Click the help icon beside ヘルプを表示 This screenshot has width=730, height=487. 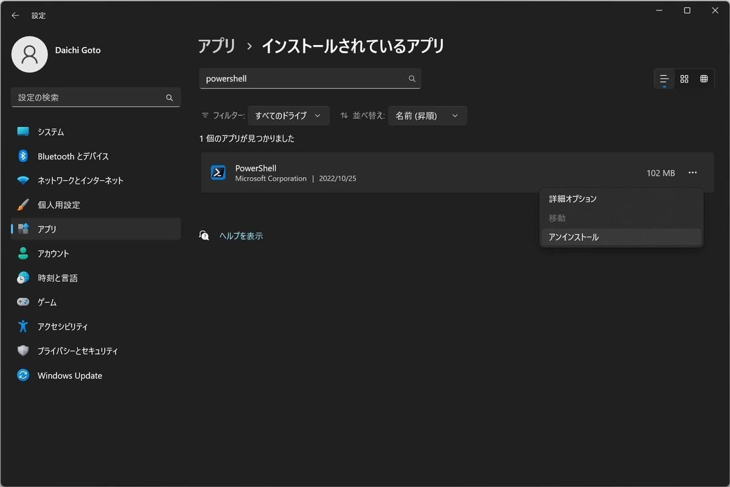[x=204, y=236]
